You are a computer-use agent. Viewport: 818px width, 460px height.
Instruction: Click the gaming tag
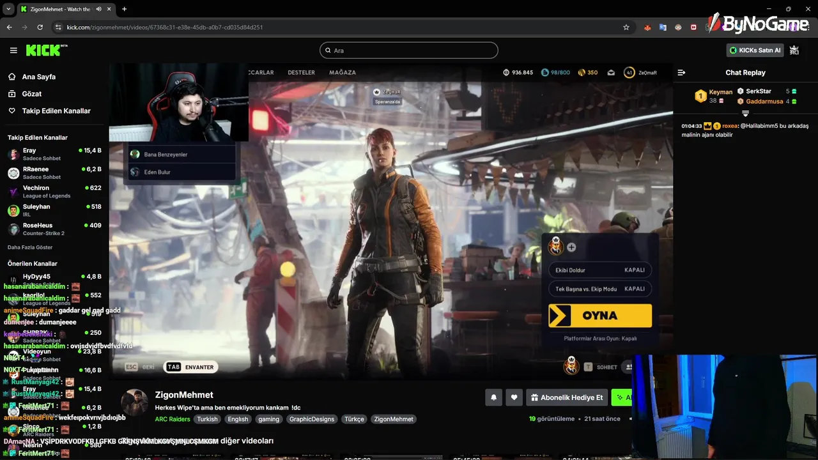268,419
